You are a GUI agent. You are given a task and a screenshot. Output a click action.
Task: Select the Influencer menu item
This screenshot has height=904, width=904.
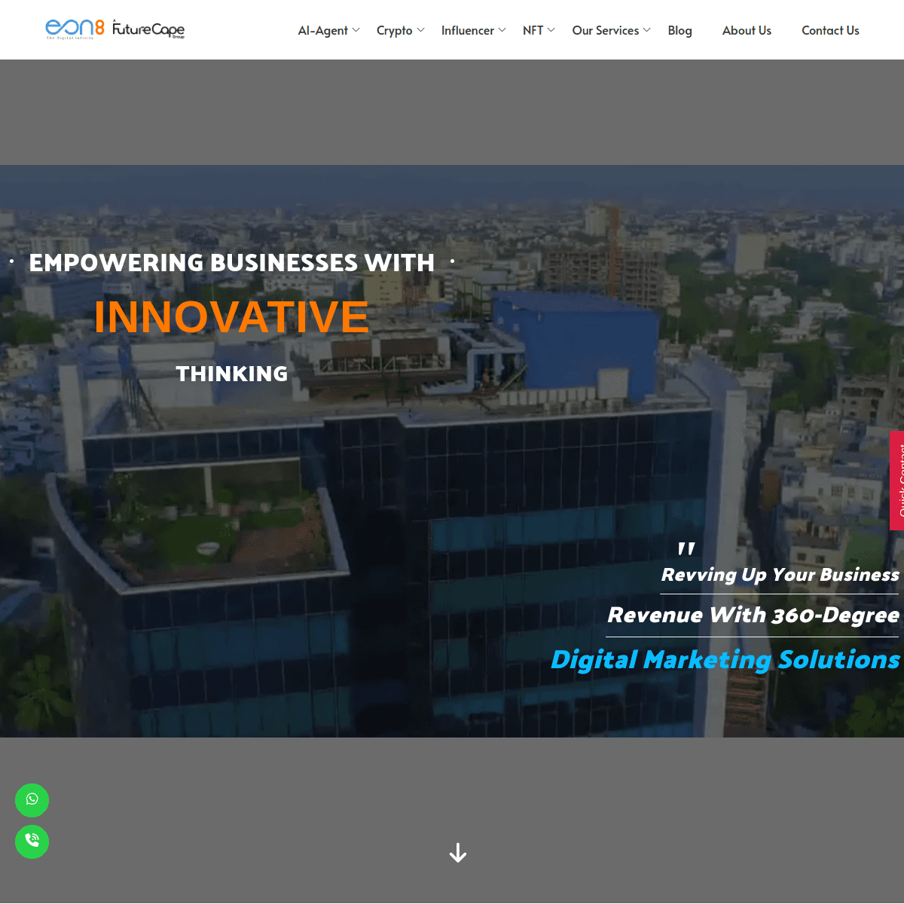[x=467, y=30]
